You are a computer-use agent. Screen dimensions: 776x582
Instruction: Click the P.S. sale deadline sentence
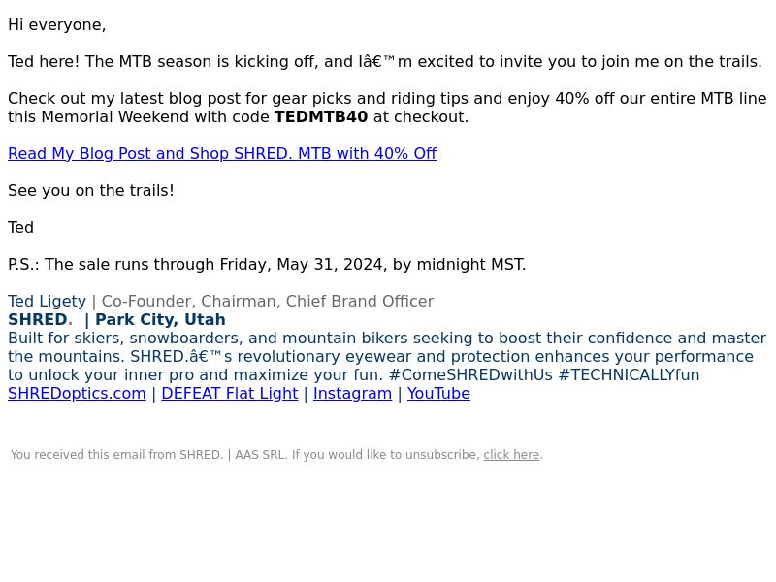click(267, 264)
